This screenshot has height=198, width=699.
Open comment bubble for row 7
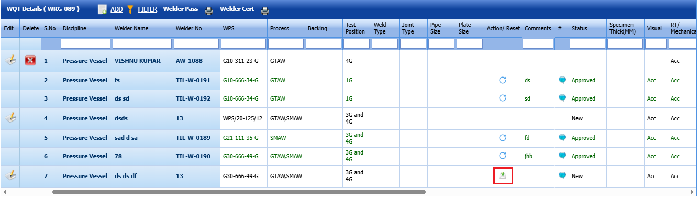[x=562, y=175]
